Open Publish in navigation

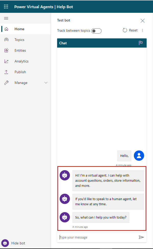pyautogui.click(x=25, y=72)
